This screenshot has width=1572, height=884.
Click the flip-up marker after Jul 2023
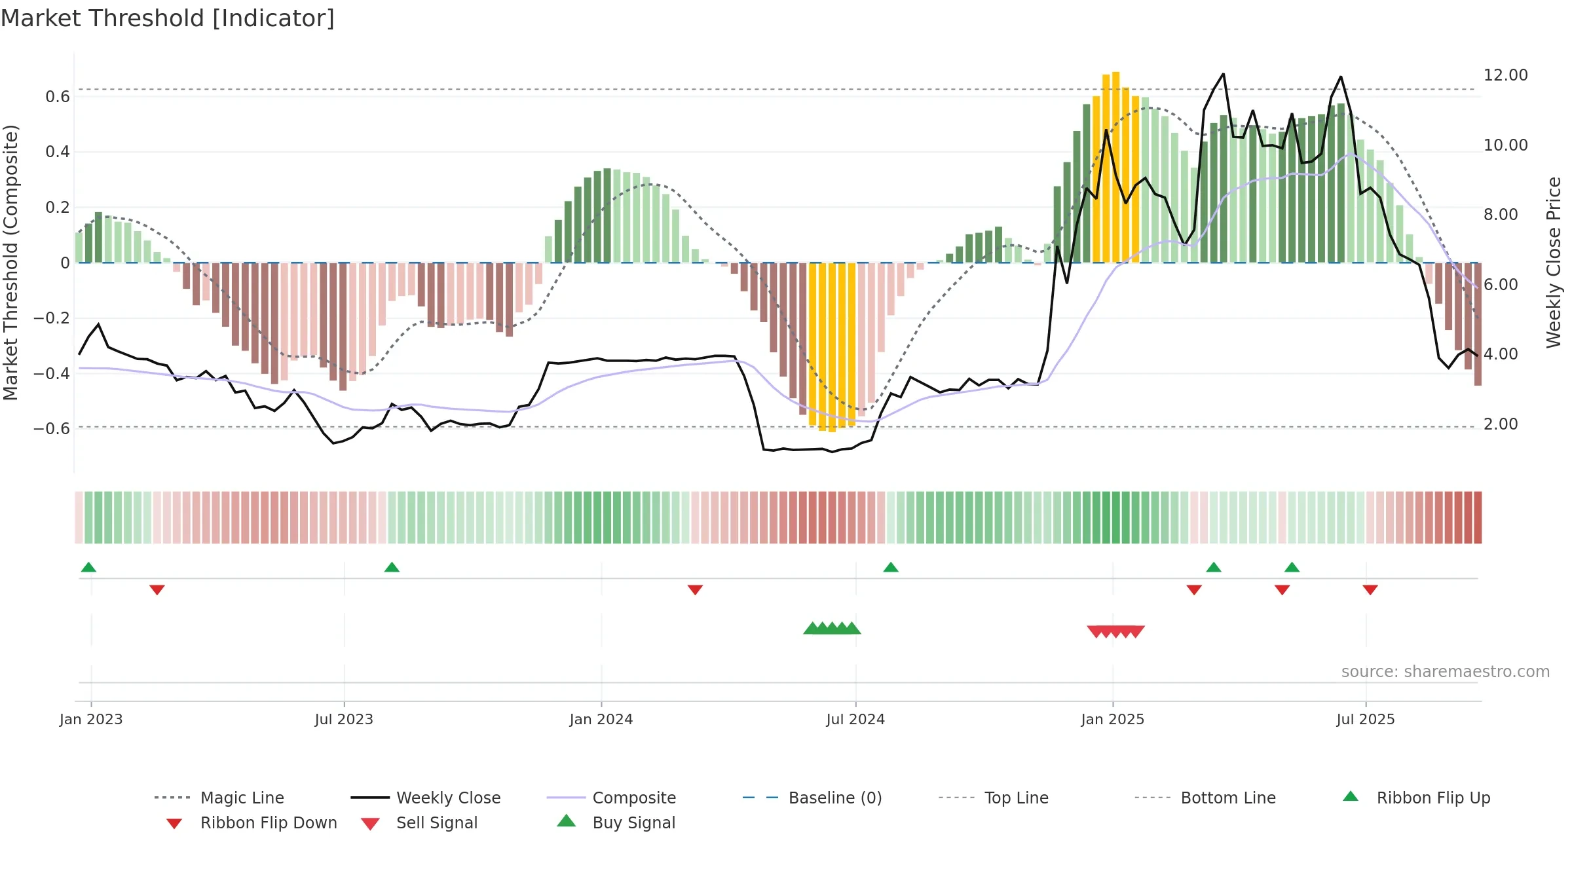(x=392, y=567)
